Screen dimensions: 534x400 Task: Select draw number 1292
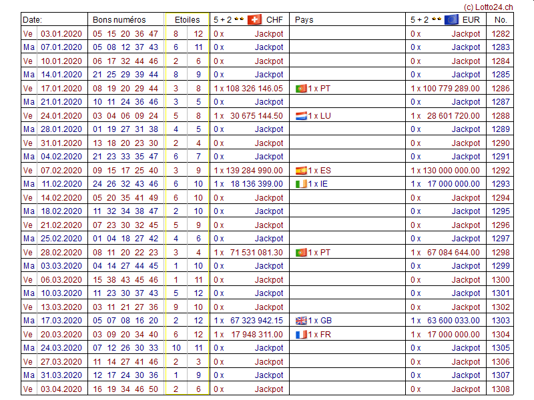click(501, 170)
